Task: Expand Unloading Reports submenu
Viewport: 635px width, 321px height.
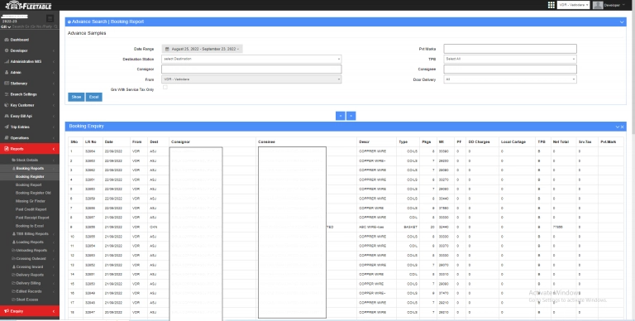Action: (30, 251)
